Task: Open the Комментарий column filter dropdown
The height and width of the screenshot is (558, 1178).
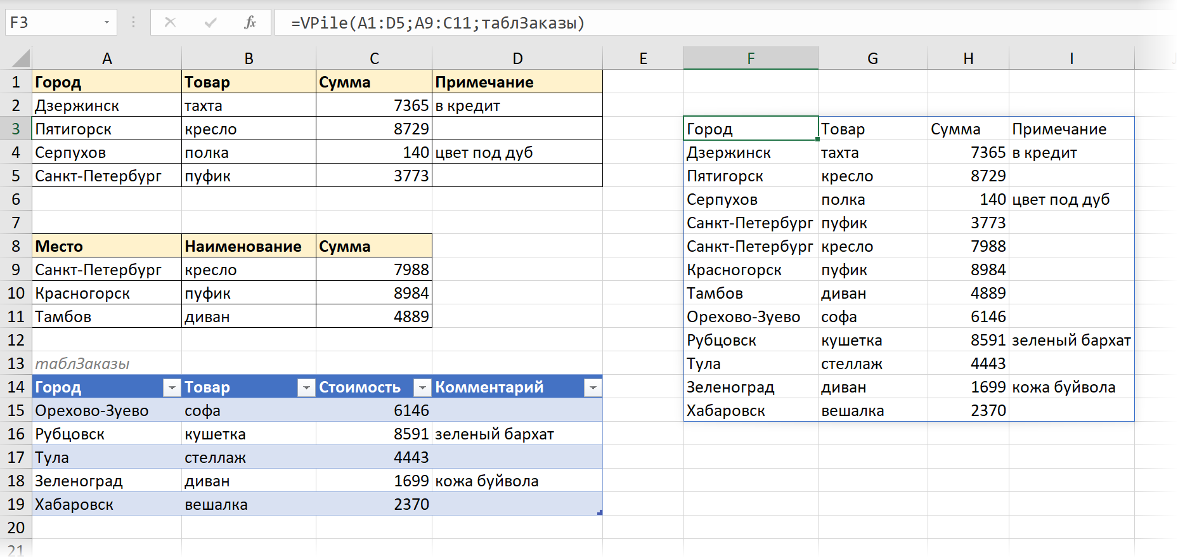Action: tap(592, 387)
